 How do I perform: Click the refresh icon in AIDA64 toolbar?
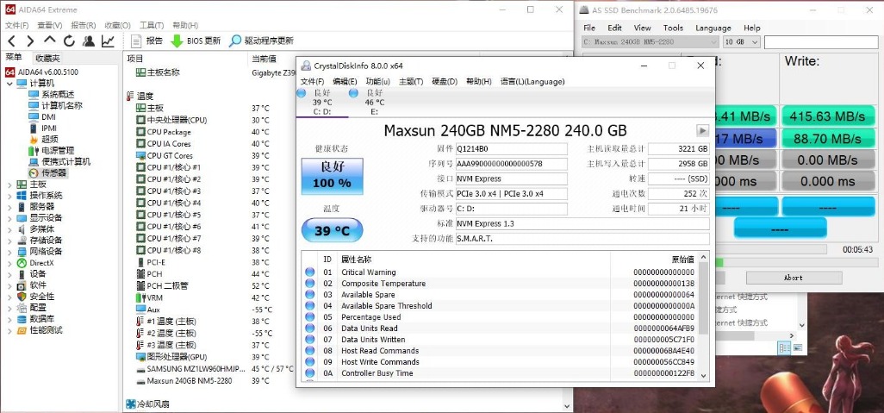click(69, 41)
